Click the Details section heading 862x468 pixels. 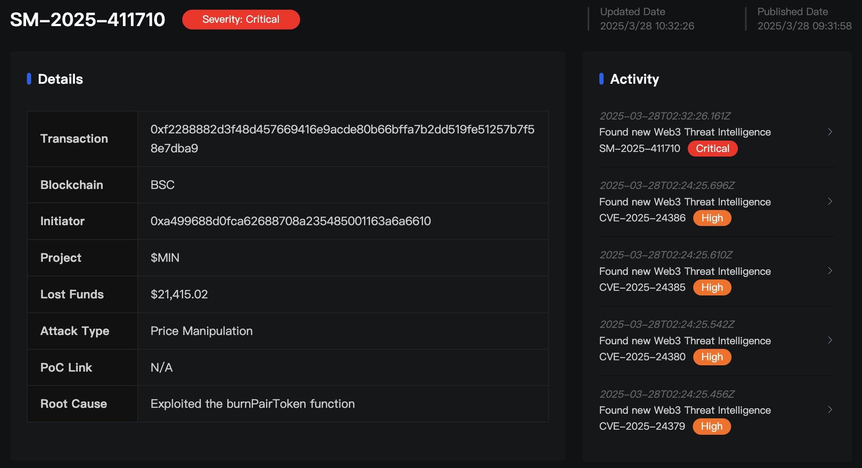[x=60, y=79]
